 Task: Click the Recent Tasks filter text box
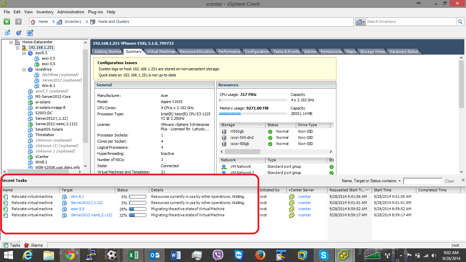click(423, 181)
